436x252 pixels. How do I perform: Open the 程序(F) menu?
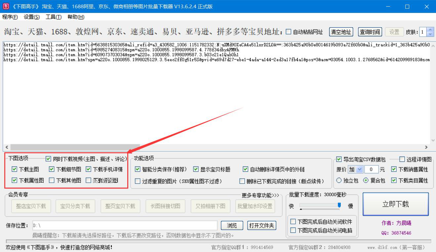point(10,17)
